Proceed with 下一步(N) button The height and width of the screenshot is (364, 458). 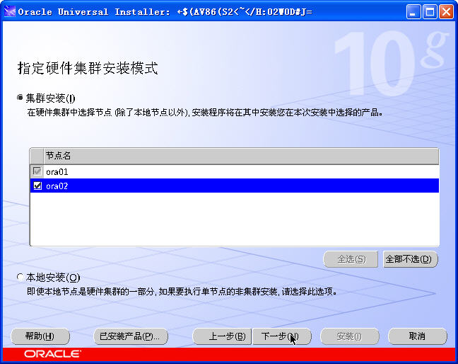282,336
